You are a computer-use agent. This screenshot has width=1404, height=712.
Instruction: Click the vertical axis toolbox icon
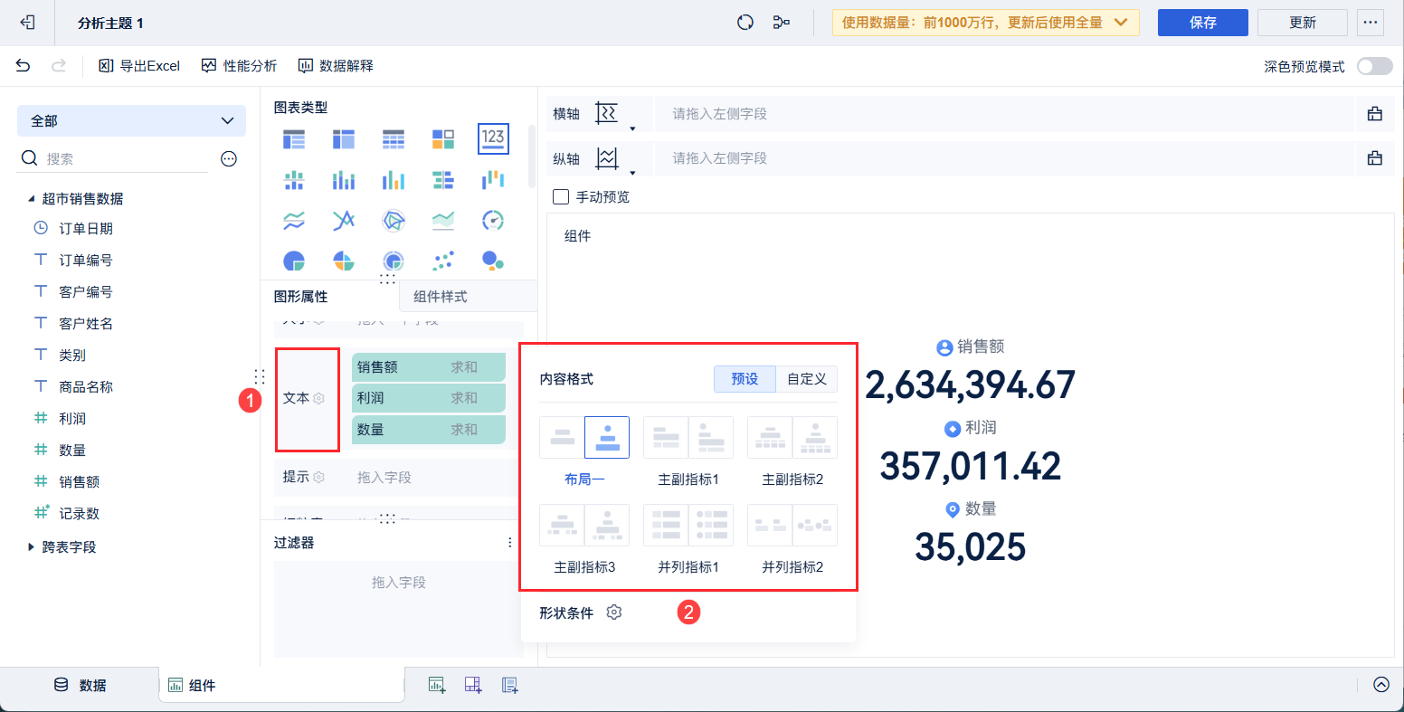[x=1375, y=158]
